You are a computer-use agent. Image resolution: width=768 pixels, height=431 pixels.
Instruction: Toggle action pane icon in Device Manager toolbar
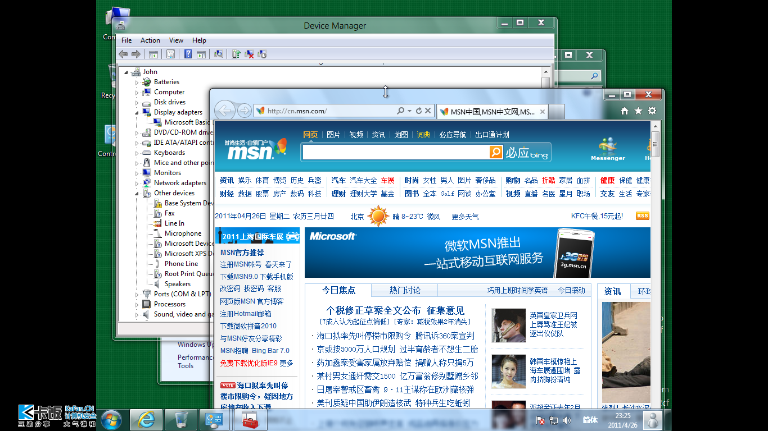tap(201, 54)
